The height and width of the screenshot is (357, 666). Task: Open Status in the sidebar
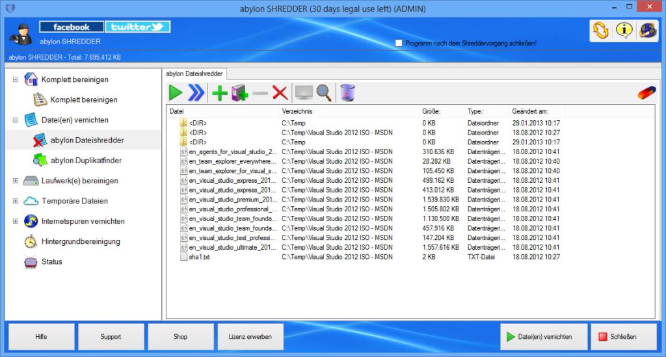point(44,262)
